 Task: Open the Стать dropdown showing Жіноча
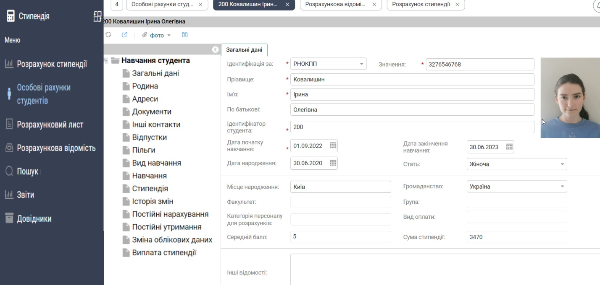pyautogui.click(x=562, y=164)
